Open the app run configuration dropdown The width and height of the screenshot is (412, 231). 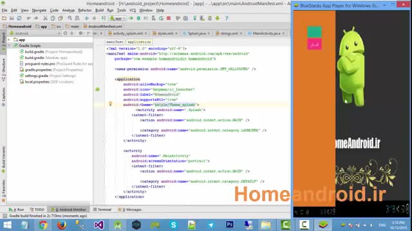(118, 19)
